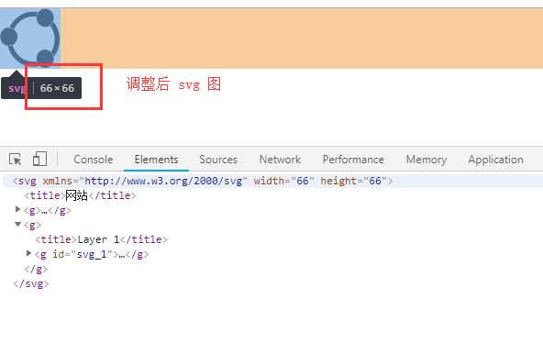The height and width of the screenshot is (343, 543).
Task: Select the closing </svg> tag row
Action: [31, 283]
